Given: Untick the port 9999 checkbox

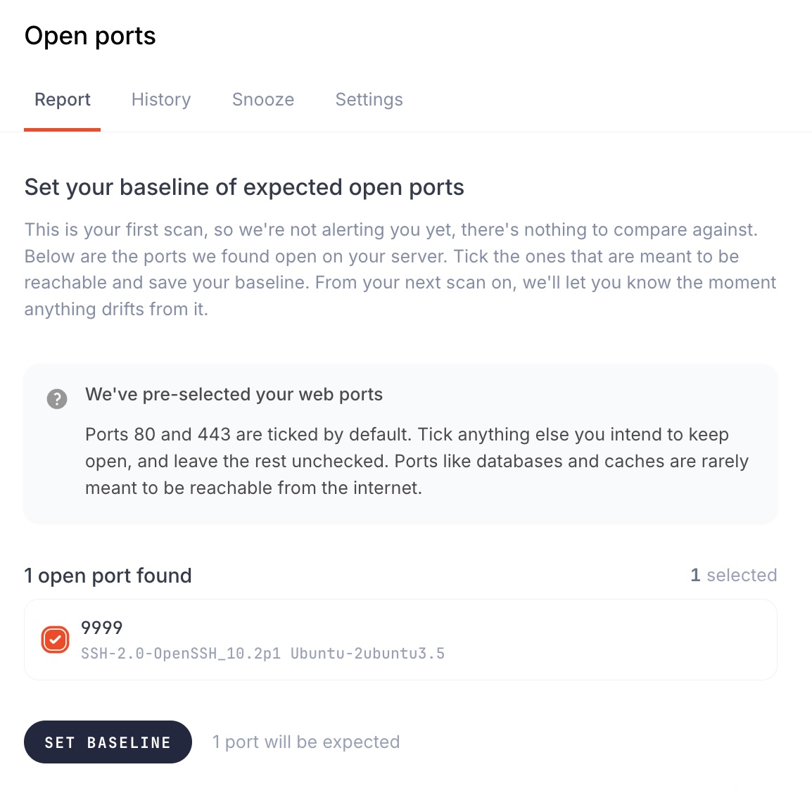Looking at the screenshot, I should tap(56, 640).
